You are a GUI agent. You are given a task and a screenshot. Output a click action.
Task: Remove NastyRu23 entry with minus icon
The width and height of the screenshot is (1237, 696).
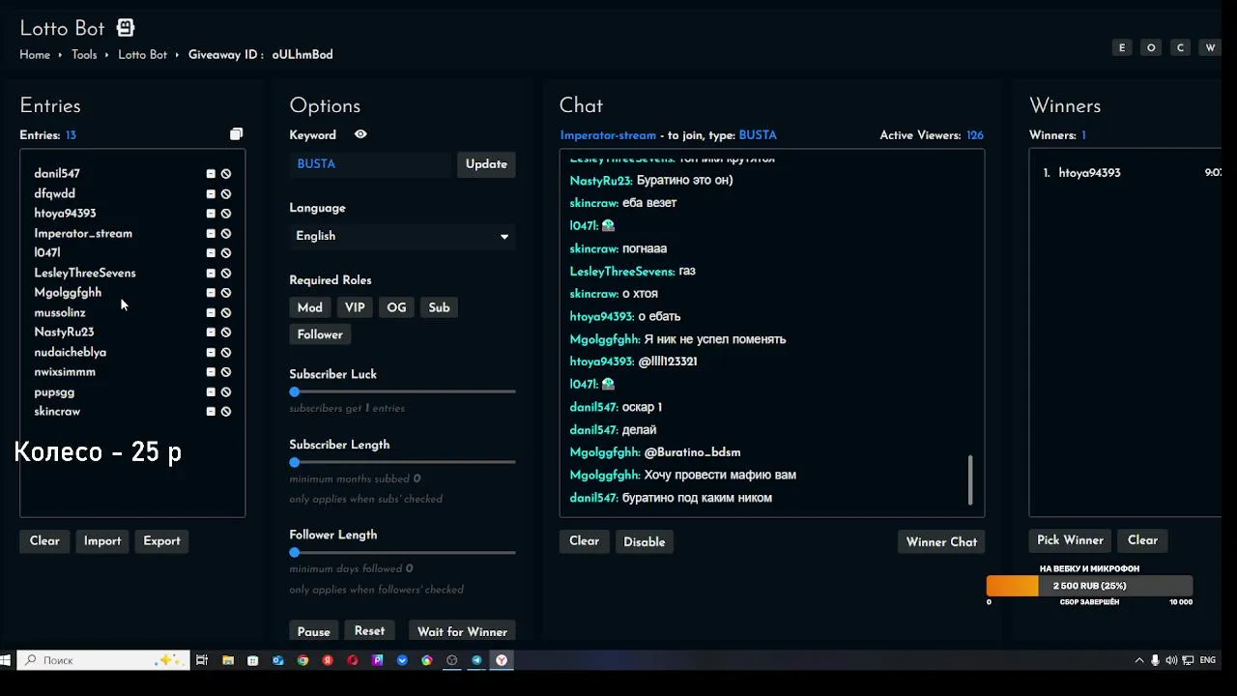pos(211,333)
